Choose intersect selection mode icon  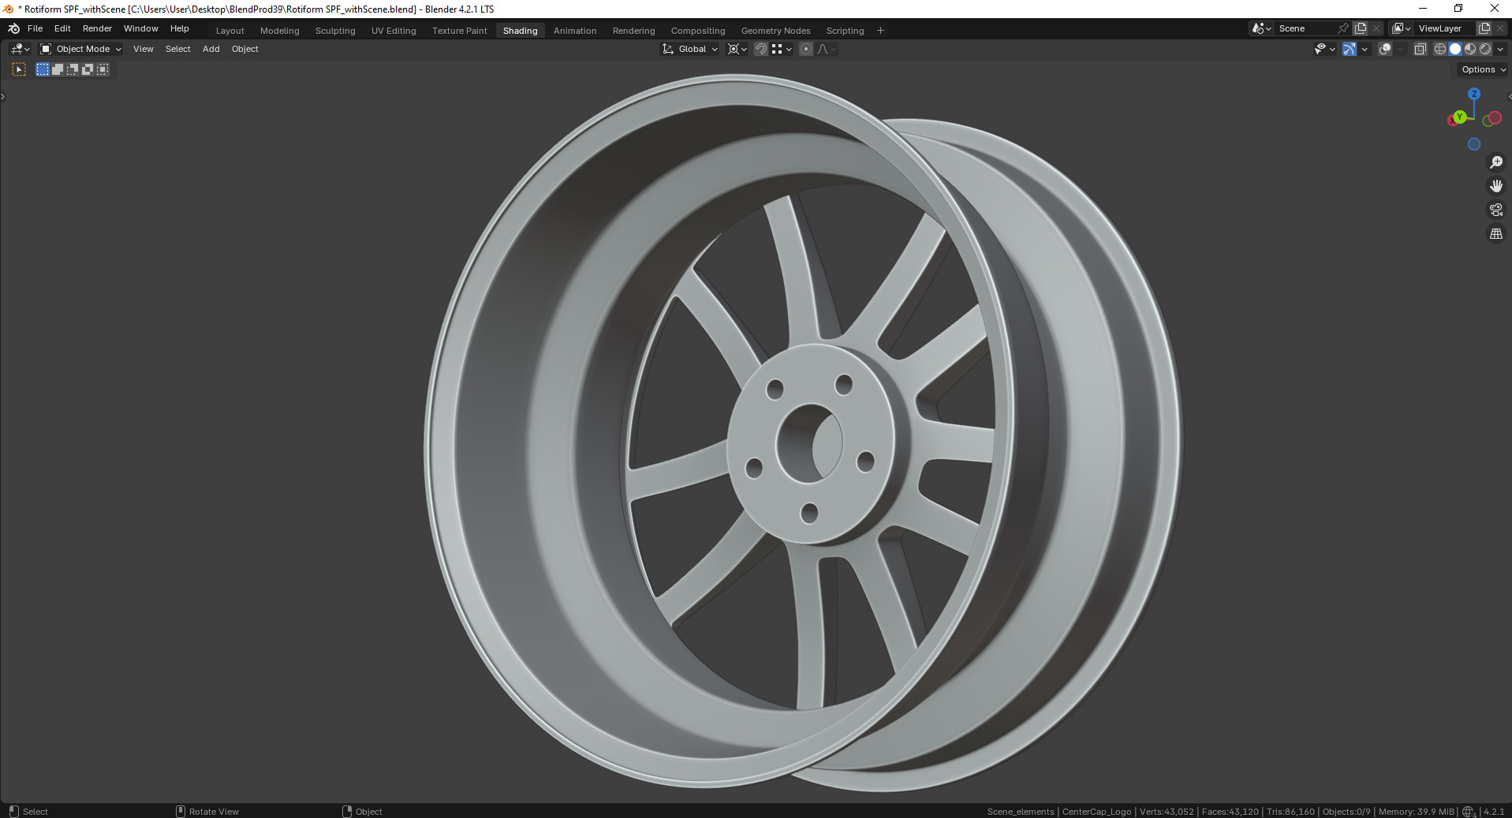(x=103, y=69)
